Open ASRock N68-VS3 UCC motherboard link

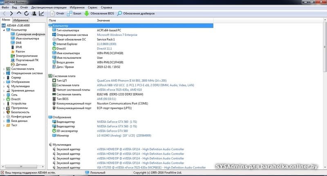point(146,85)
